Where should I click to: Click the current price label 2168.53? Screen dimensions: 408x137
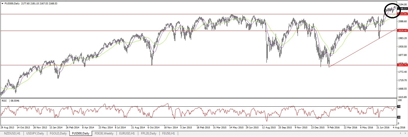(x=403, y=8)
